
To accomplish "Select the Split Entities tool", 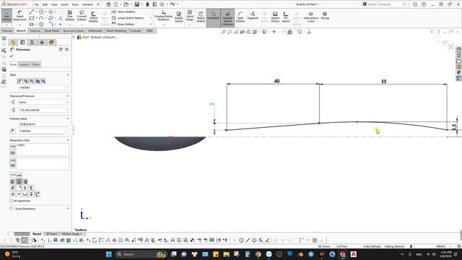I will pyautogui.click(x=240, y=17).
